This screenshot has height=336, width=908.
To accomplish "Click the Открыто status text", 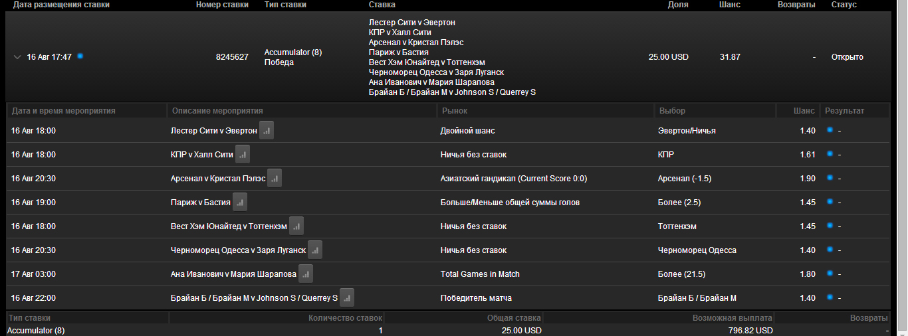I will 848,57.
